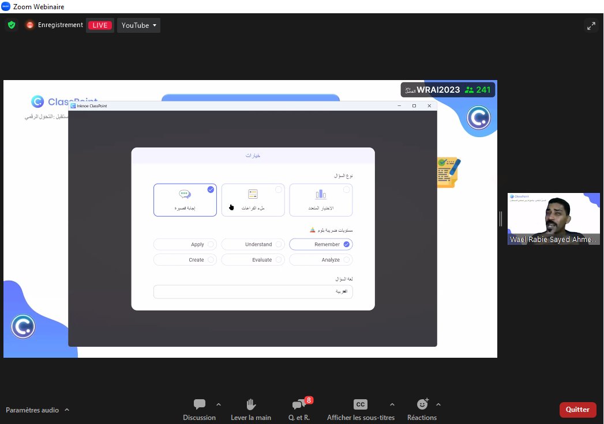Click the 241 participants counter
This screenshot has height=424, width=604.
[478, 90]
